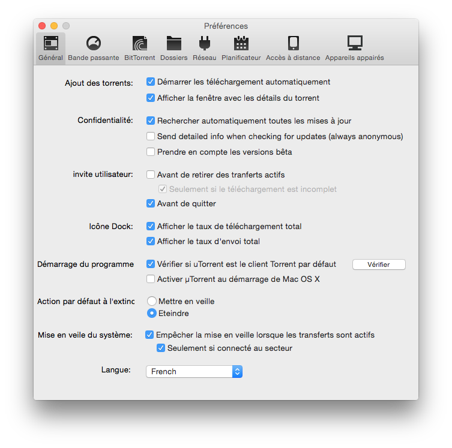Open the BitTorrent preferences icon
The height and width of the screenshot is (448, 452).
tap(139, 43)
